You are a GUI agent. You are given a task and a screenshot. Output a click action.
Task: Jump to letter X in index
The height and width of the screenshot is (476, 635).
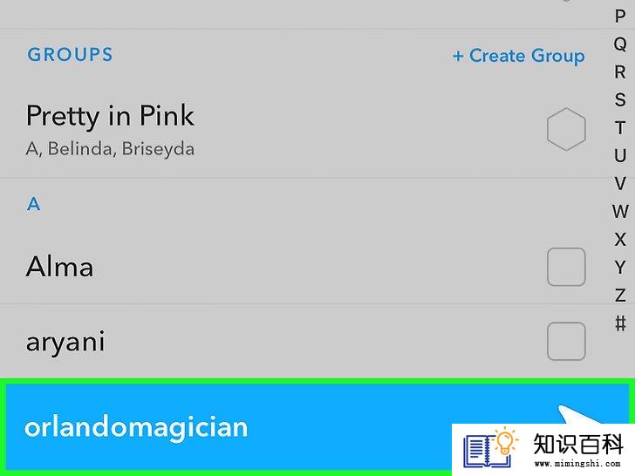point(619,239)
